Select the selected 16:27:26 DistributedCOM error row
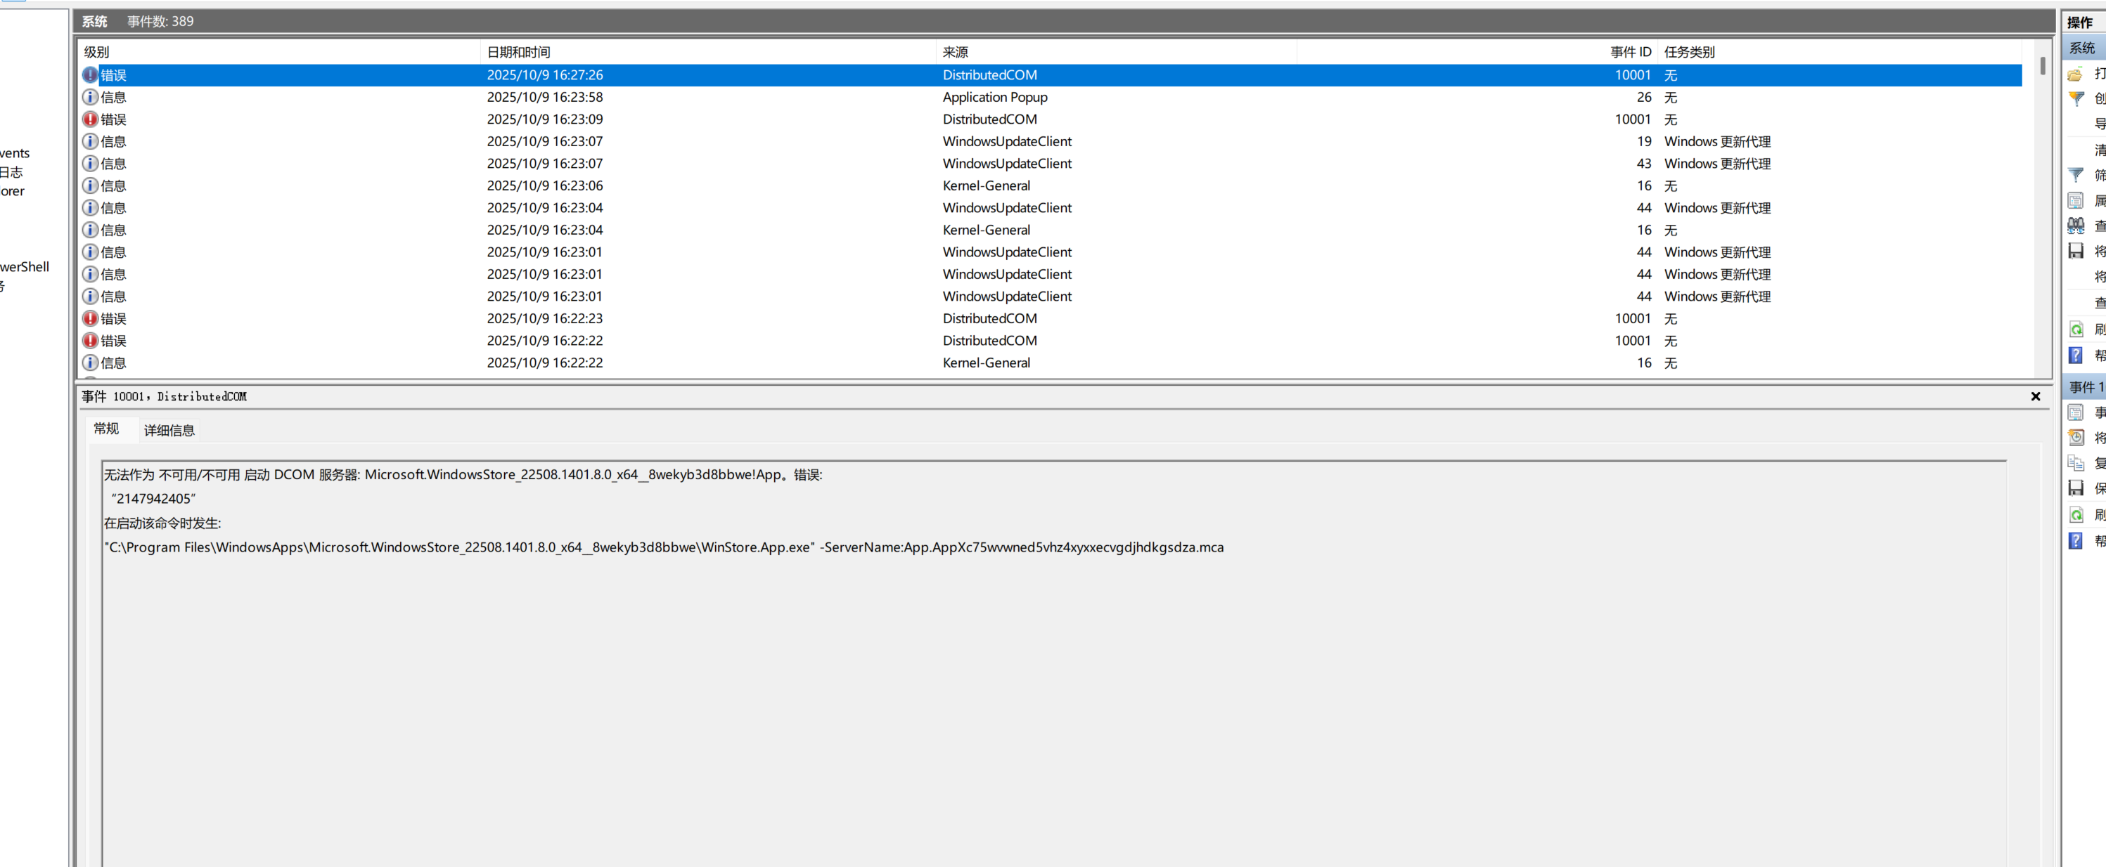The image size is (2106, 867). click(1051, 75)
